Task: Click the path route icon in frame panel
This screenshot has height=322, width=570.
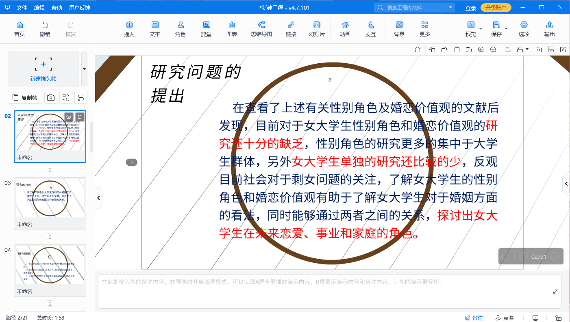Action: pyautogui.click(x=81, y=97)
